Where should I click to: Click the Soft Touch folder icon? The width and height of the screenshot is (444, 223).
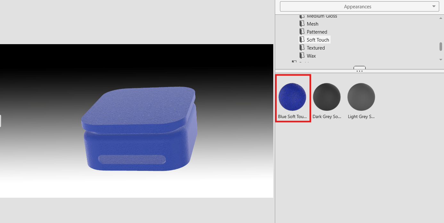coord(302,40)
